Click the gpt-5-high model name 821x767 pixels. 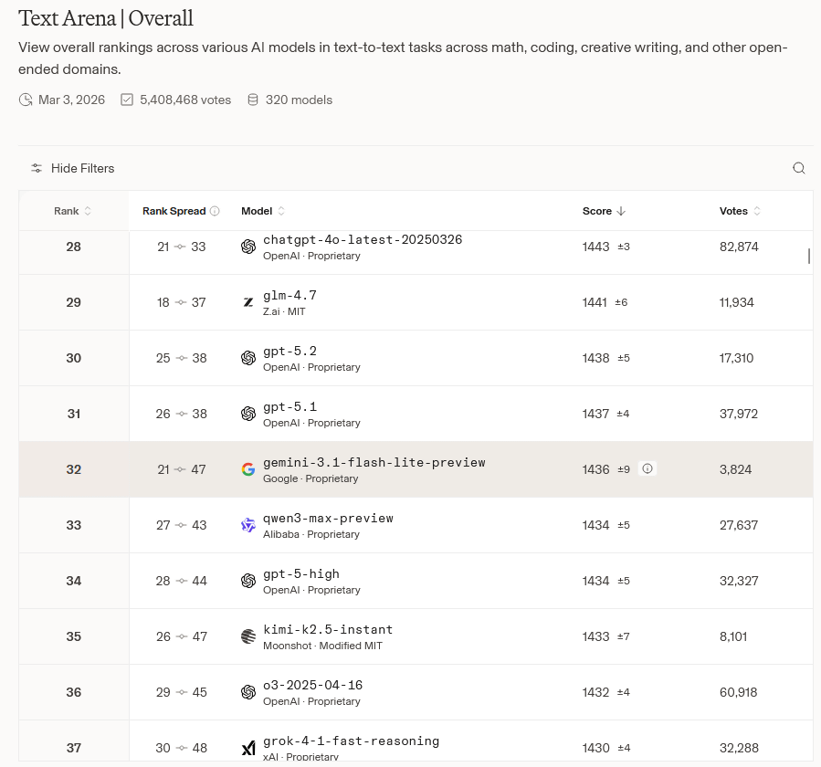pyautogui.click(x=301, y=573)
